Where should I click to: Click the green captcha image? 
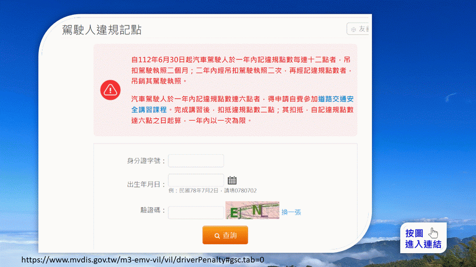pyautogui.click(x=252, y=210)
